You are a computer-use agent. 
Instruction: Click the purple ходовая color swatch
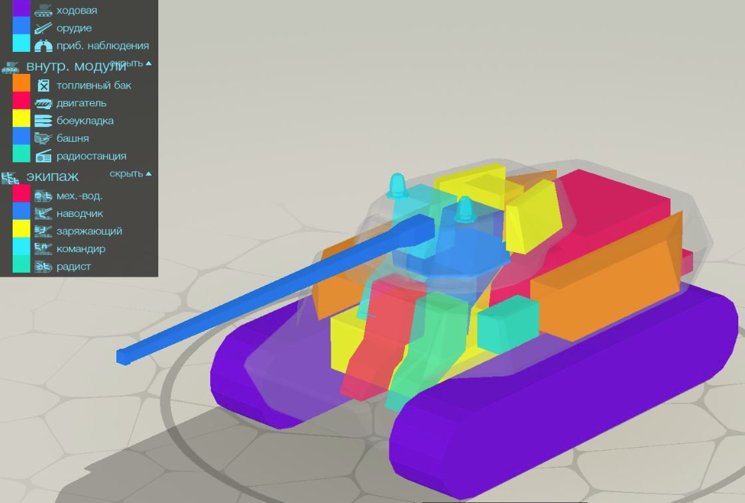[x=21, y=9]
